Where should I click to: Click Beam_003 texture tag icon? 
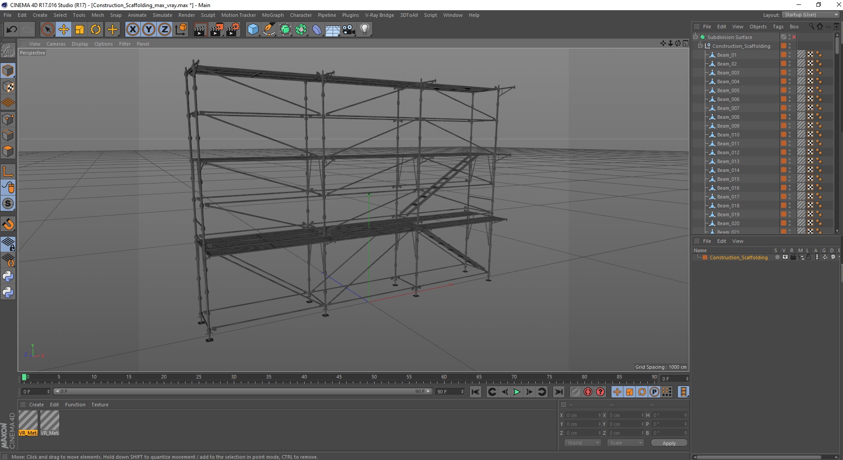coord(801,73)
